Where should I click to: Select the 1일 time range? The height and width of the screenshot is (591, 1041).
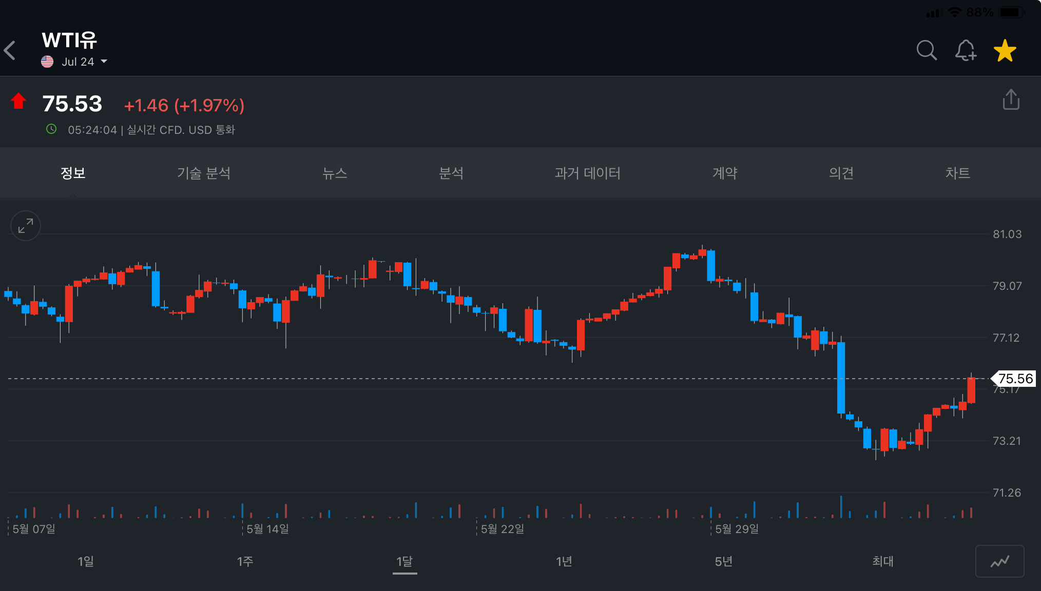pyautogui.click(x=86, y=561)
